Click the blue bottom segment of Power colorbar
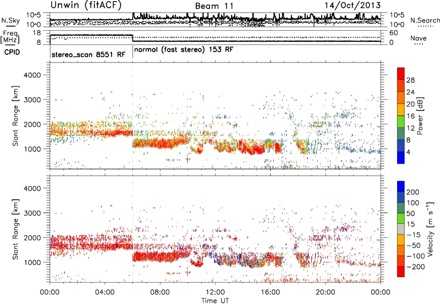The image size is (440, 304). (x=401, y=157)
